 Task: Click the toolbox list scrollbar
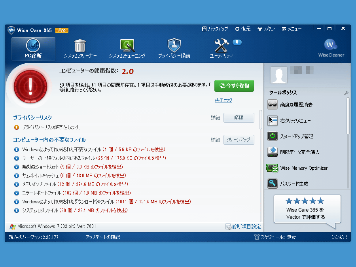[x=348, y=116]
